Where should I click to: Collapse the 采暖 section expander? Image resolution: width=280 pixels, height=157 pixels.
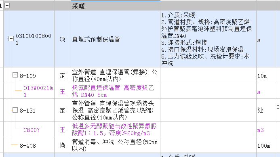point(7,6)
